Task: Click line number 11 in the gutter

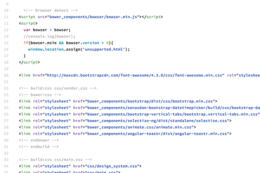Action: (x=6, y=17)
